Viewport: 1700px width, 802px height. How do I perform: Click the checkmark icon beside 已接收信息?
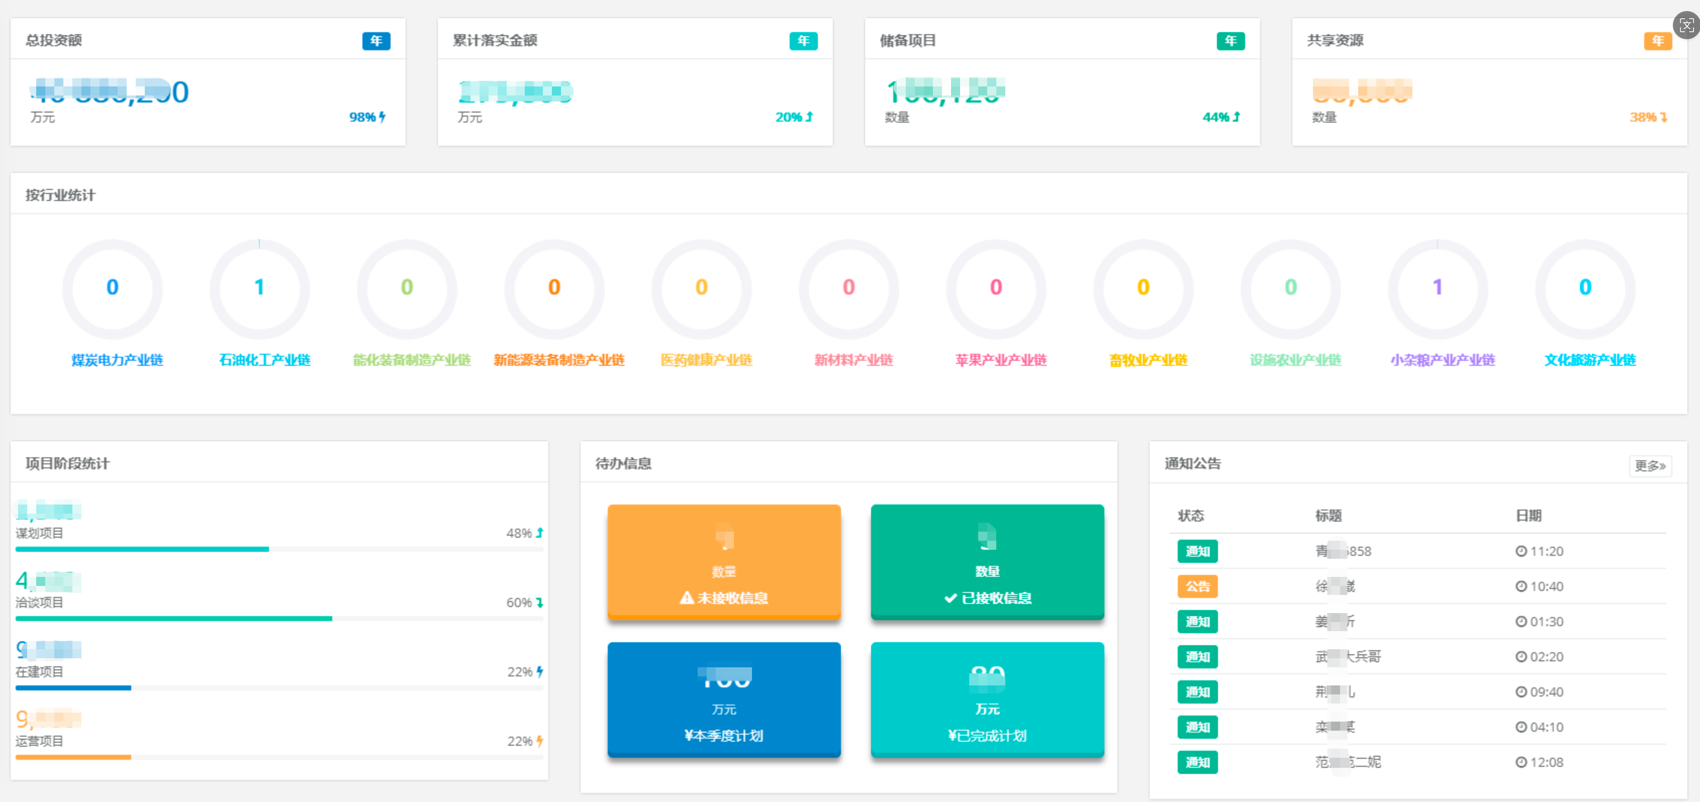(951, 597)
